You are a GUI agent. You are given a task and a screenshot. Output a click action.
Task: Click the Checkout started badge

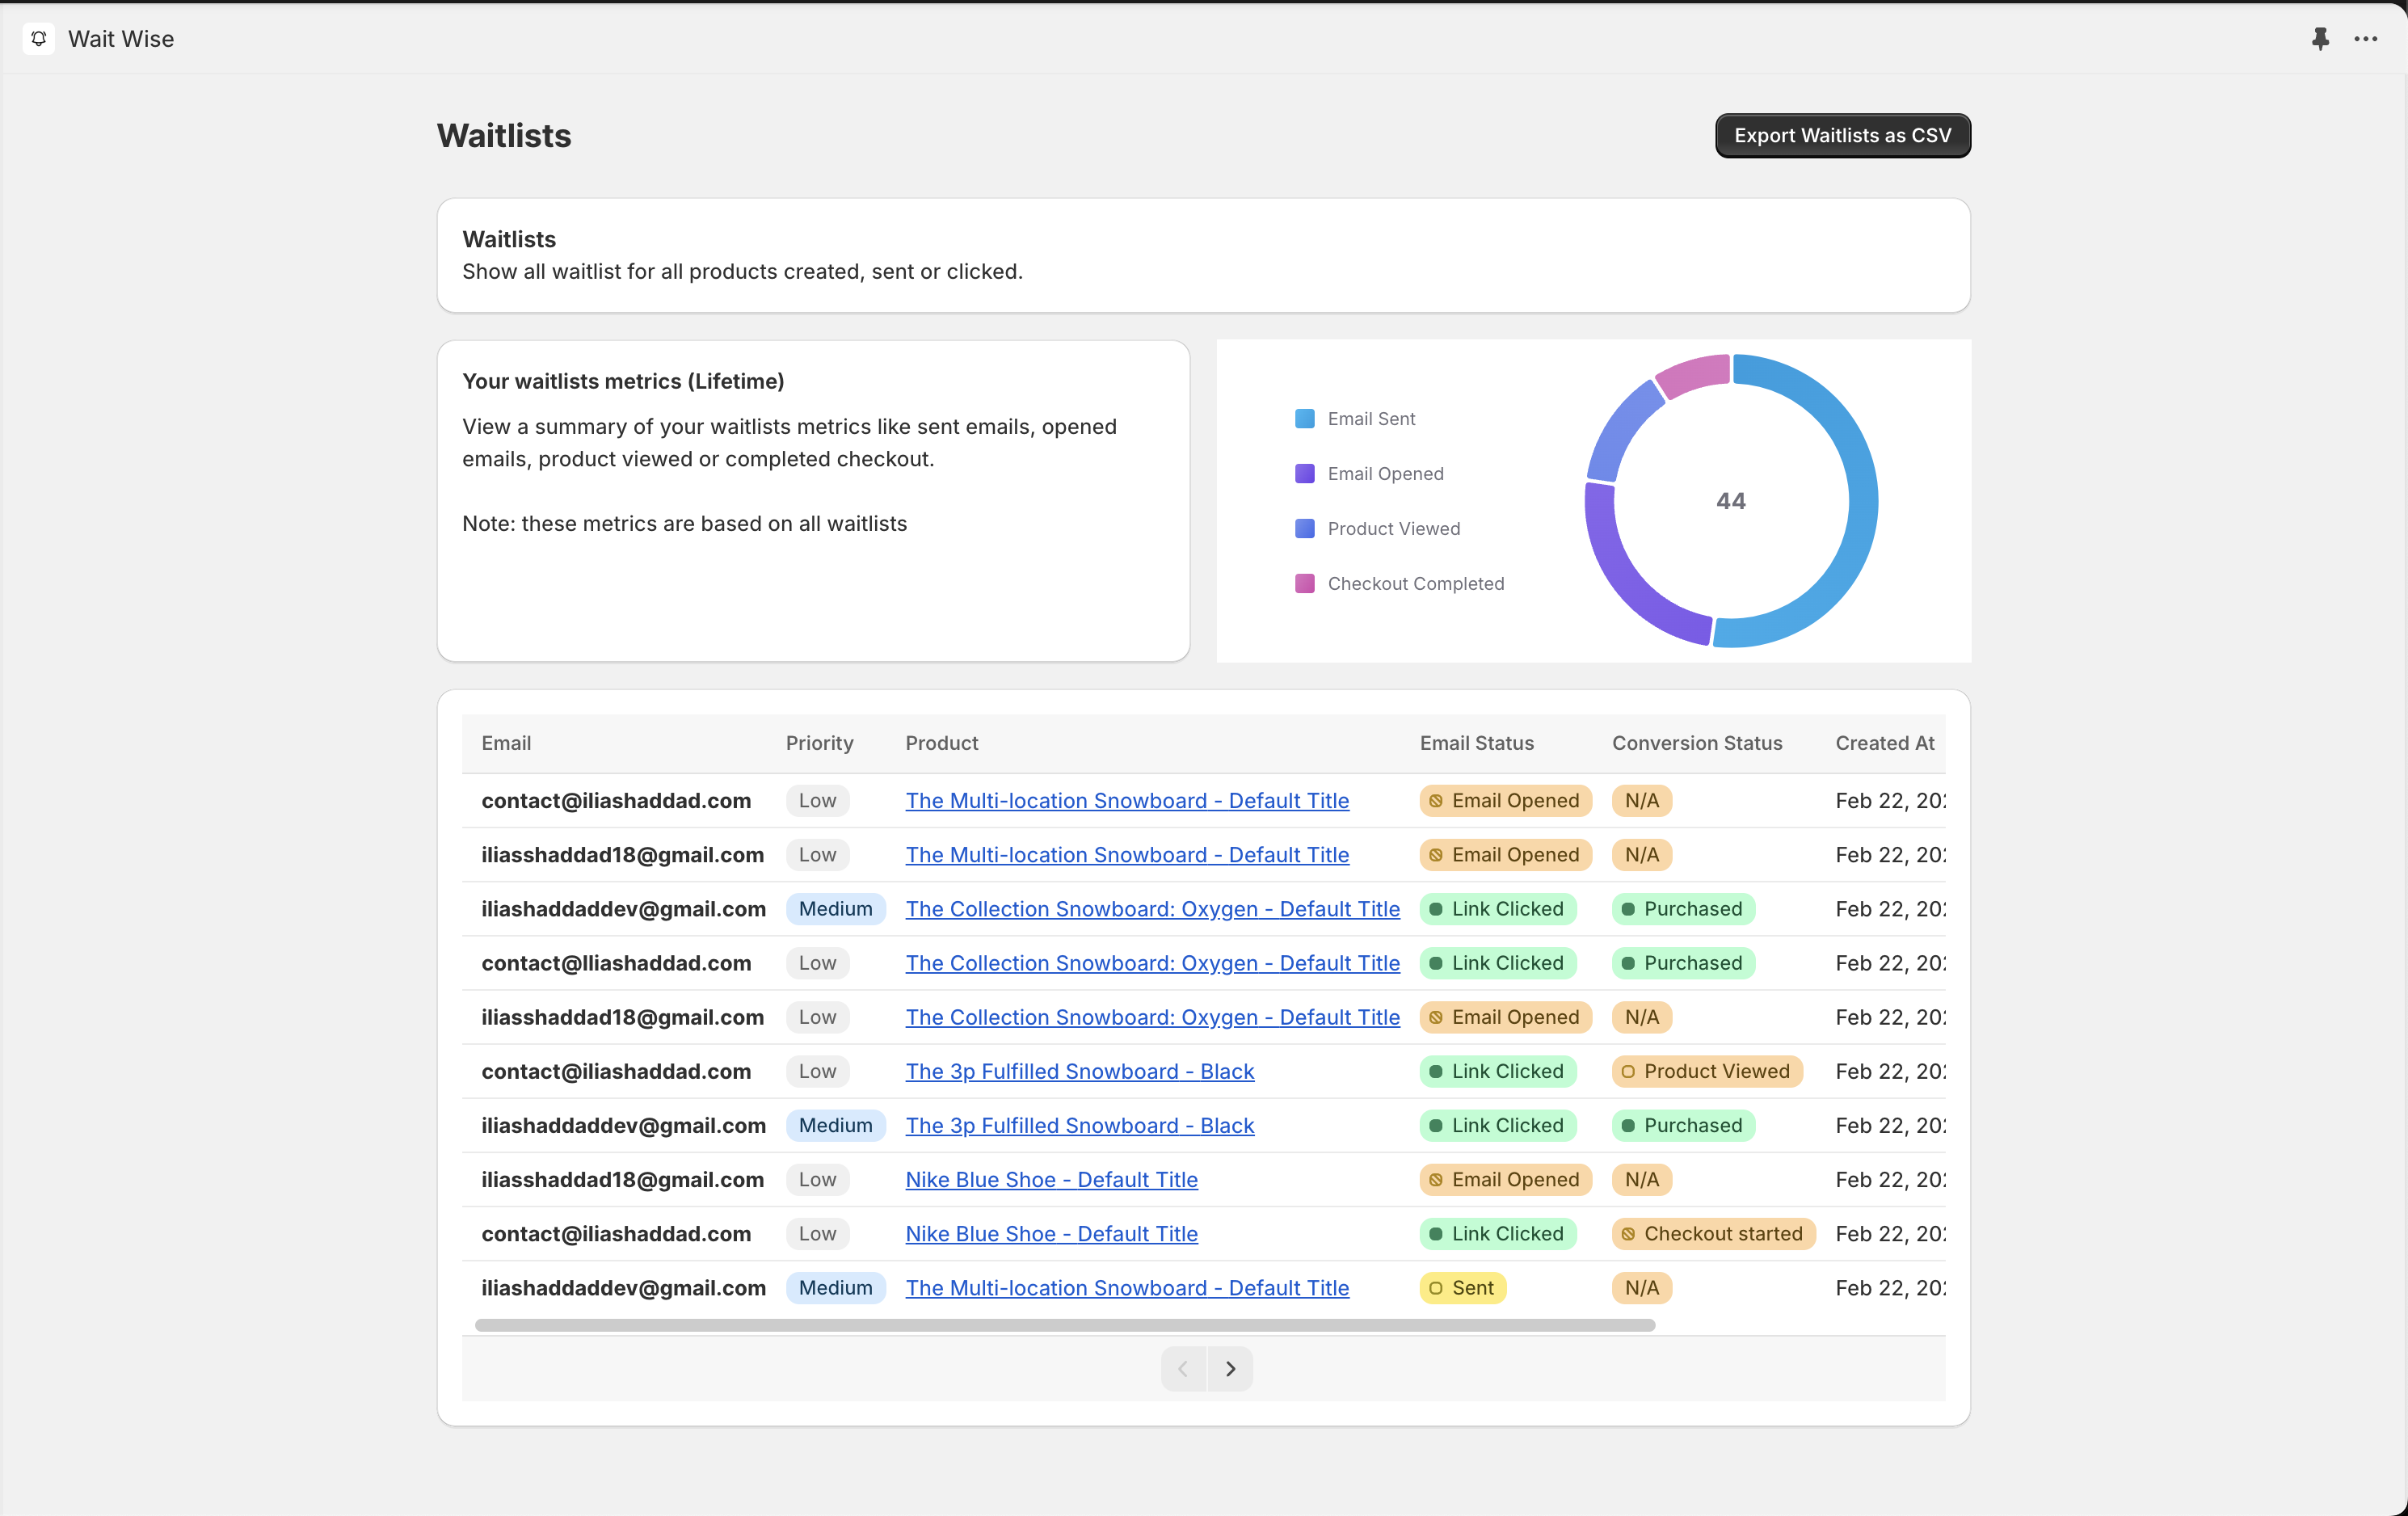[1713, 1233]
